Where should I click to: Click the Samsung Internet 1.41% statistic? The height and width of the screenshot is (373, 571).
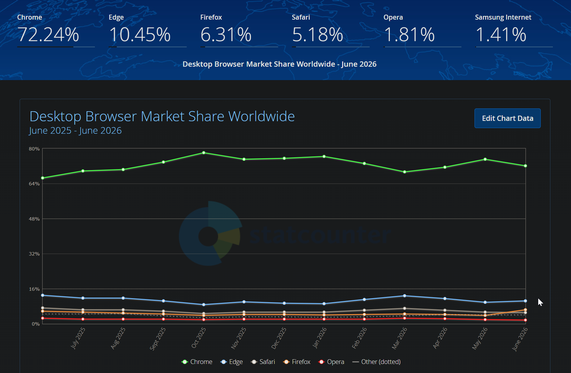514,30
